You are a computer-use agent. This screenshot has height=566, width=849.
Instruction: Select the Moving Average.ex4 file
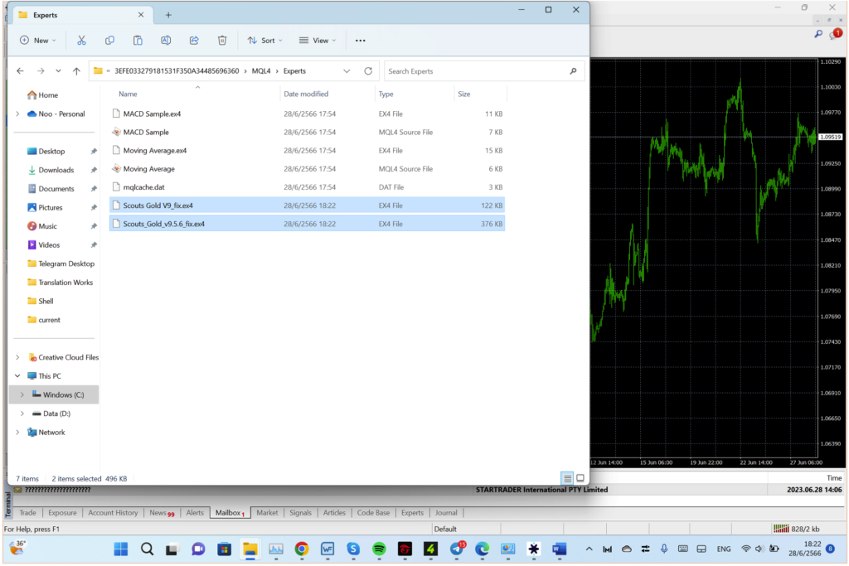pos(307,151)
